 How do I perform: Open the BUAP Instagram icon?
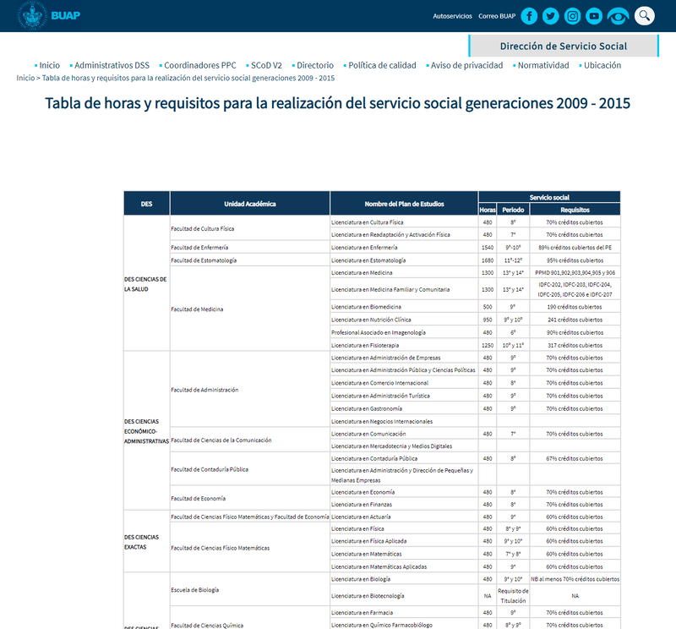coord(573,16)
